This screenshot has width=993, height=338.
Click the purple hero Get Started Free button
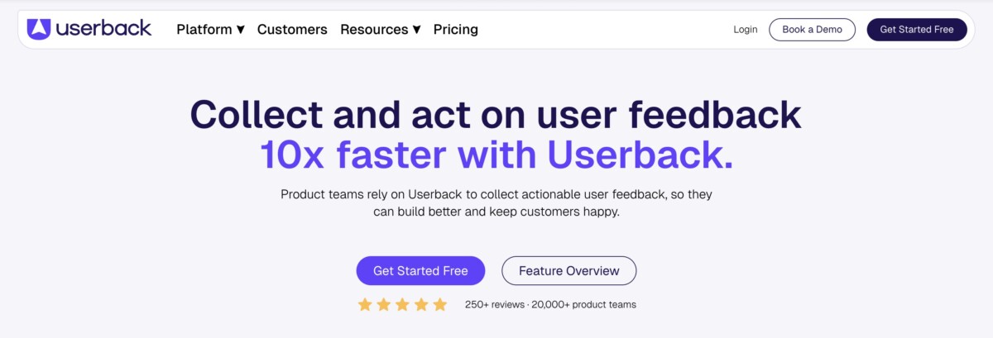click(420, 271)
